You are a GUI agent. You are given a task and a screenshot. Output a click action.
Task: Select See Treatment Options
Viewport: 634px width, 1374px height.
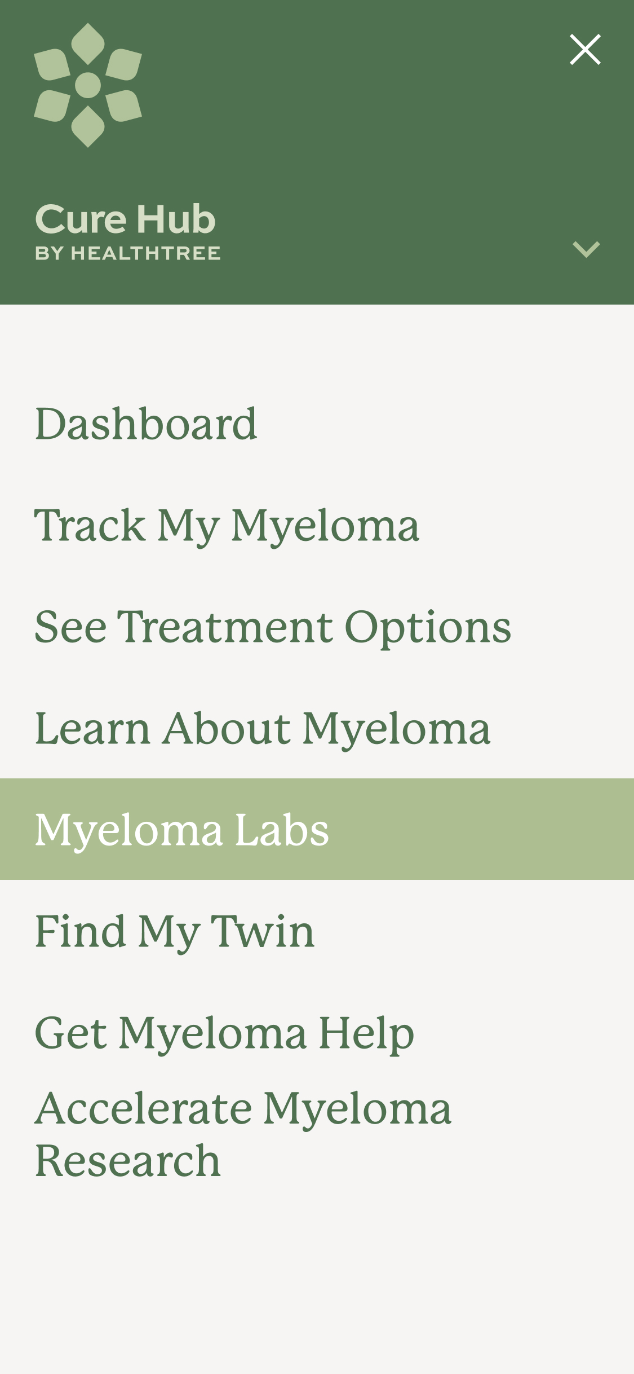point(273,627)
